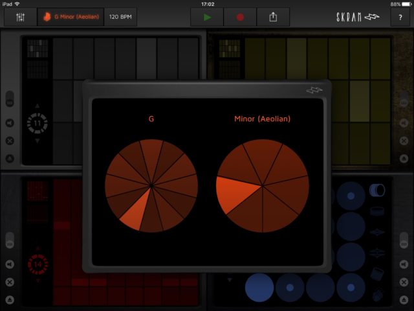The width and height of the screenshot is (414, 311).
Task: Select the red panel's first pattern thumbnail
Action: (x=38, y=191)
